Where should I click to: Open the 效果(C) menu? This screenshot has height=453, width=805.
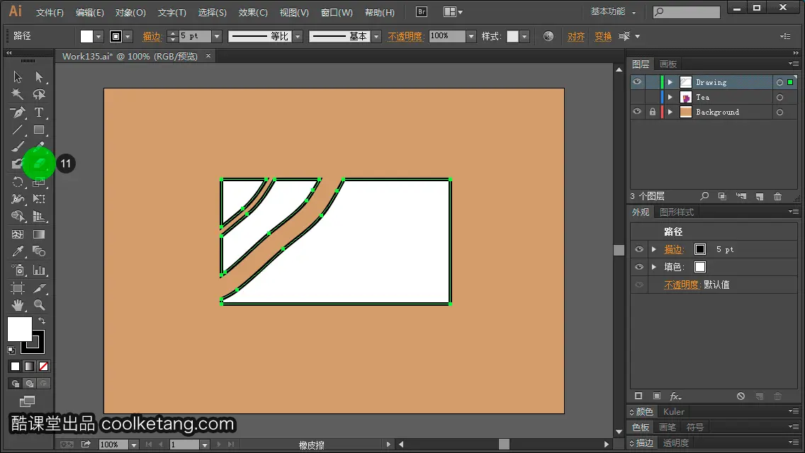click(253, 12)
